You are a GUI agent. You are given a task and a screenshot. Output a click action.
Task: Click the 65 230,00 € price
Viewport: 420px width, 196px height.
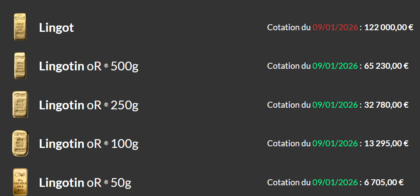point(386,66)
